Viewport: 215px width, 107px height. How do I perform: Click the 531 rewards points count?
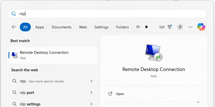162,27
